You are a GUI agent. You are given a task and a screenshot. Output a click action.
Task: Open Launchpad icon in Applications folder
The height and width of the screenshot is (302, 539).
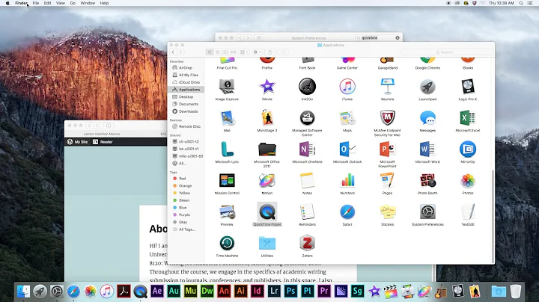click(427, 87)
